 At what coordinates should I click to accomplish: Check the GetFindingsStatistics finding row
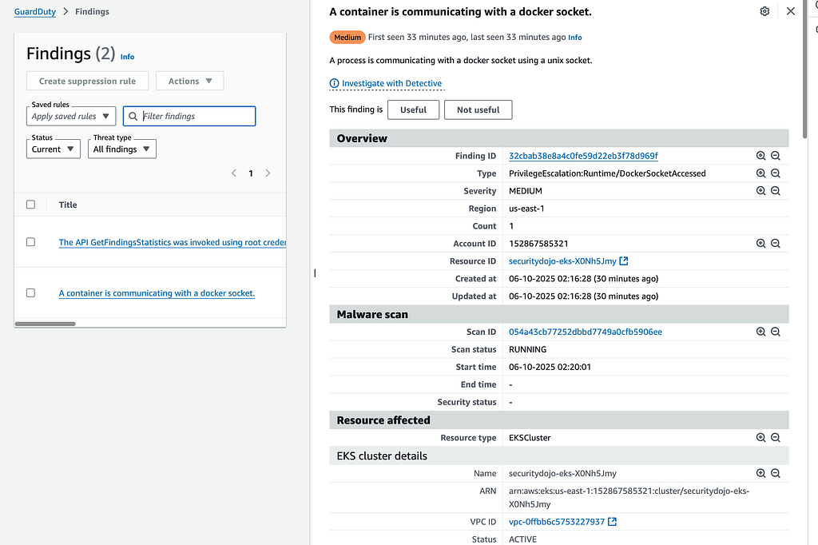[31, 242]
